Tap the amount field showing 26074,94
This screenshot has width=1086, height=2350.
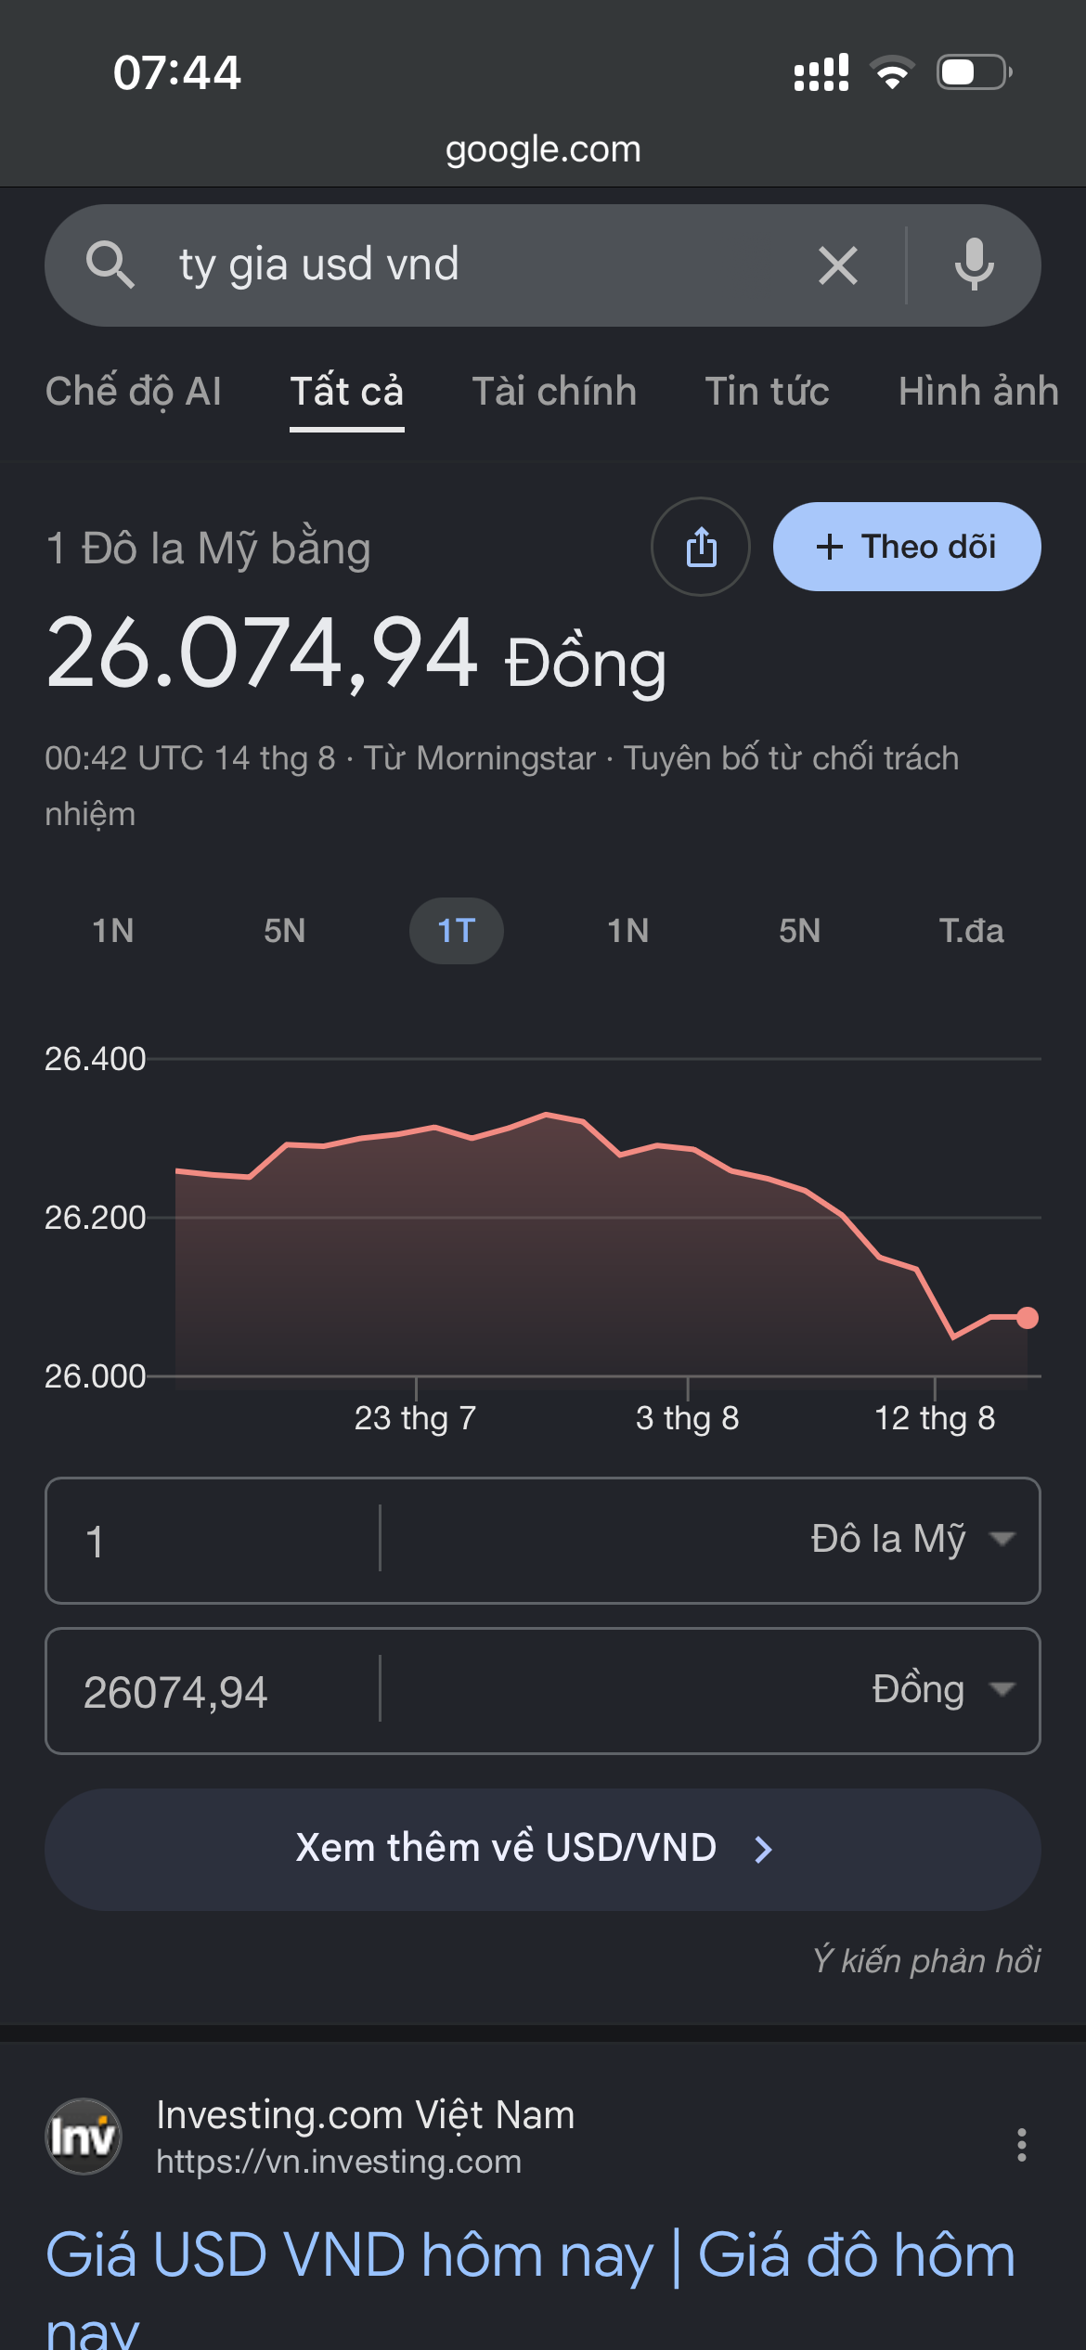point(213,1691)
